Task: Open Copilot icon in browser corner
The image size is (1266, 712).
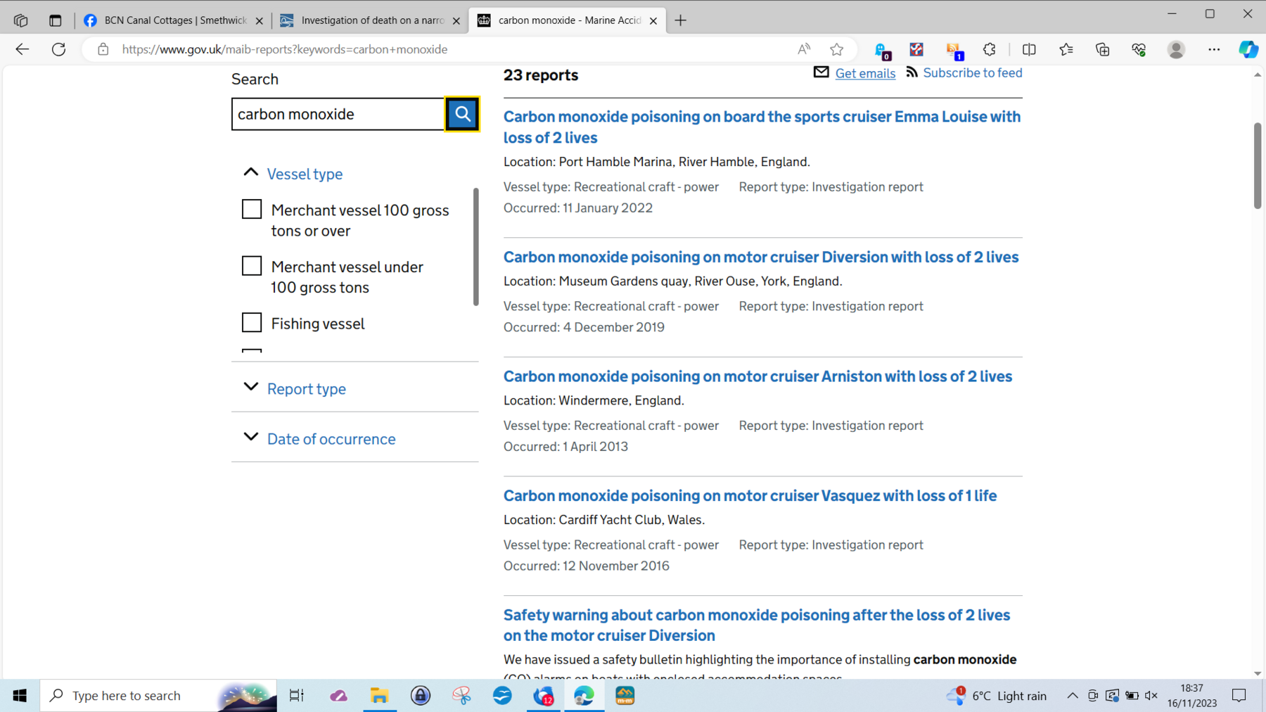Action: [1248, 49]
